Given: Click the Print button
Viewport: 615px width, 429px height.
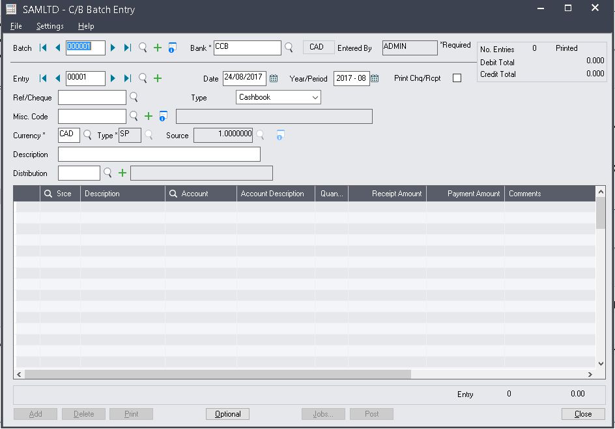Looking at the screenshot, I should coord(132,414).
